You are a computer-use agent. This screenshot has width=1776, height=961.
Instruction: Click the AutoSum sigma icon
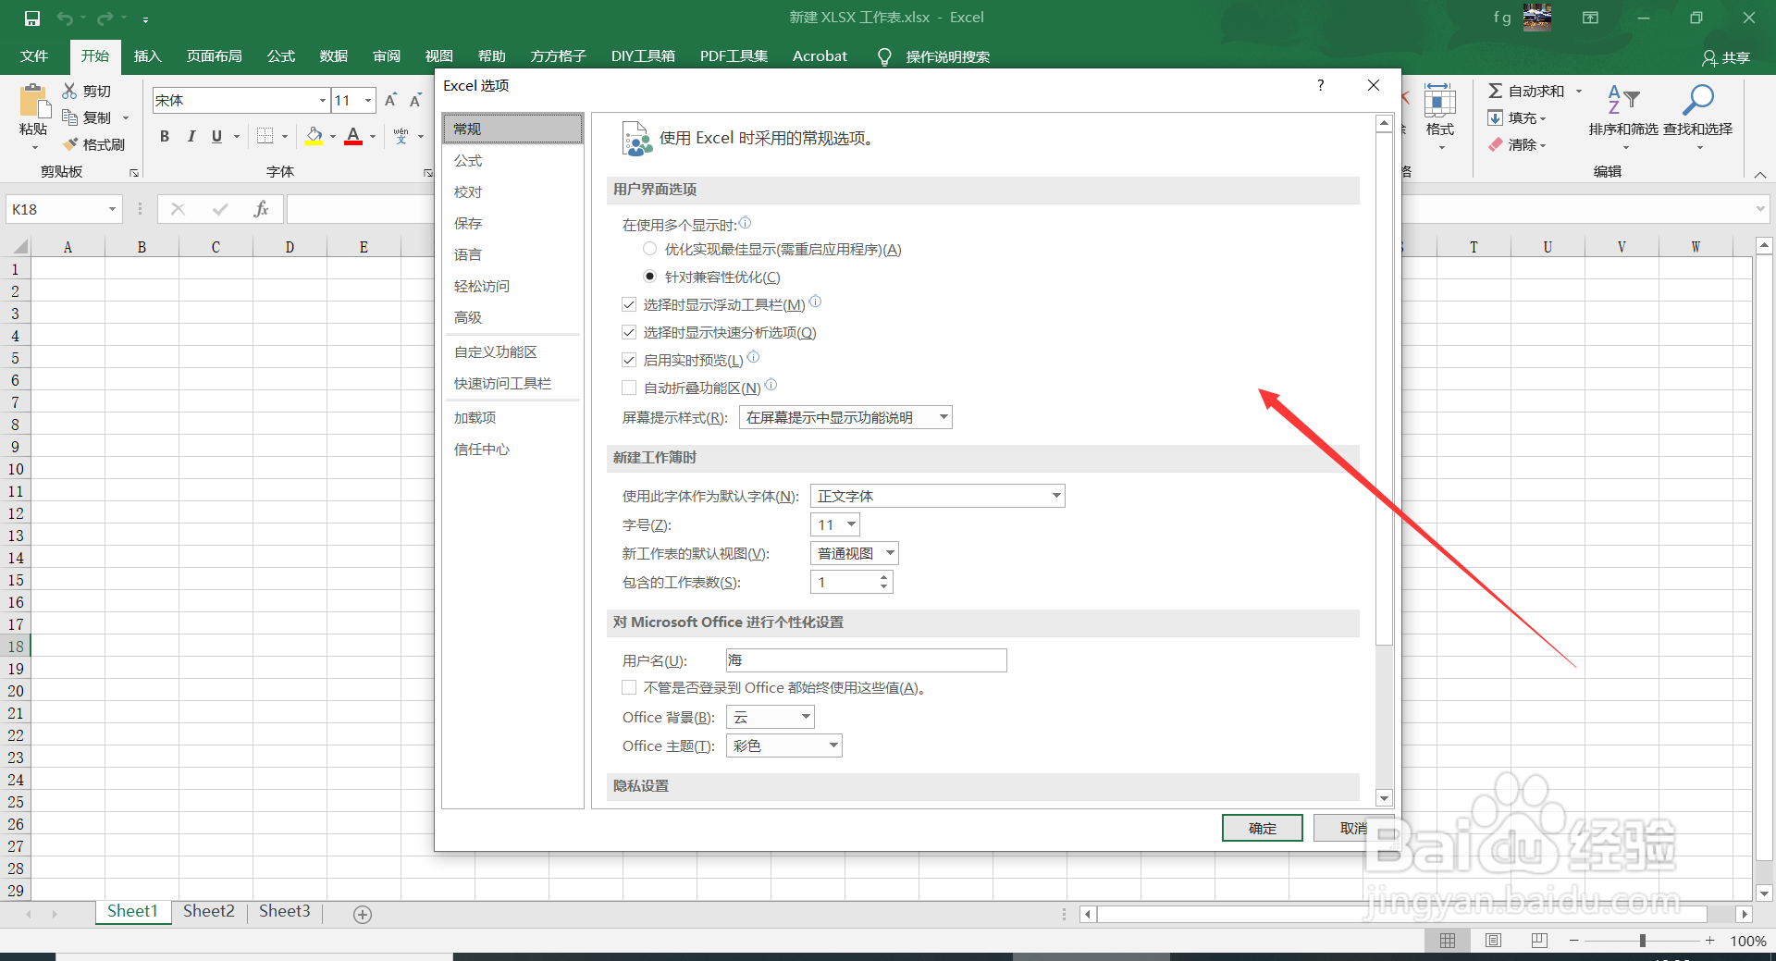pos(1495,91)
